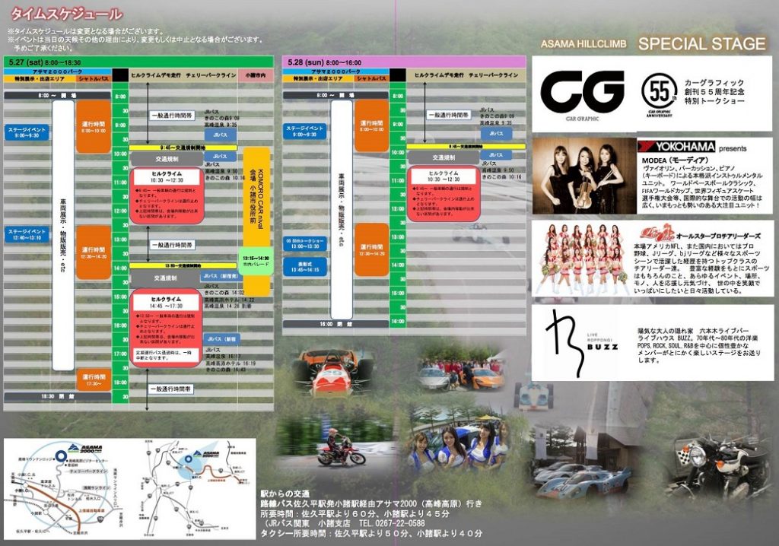The width and height of the screenshot is (779, 546).
Task: Open the MODEA trio photo
Action: click(585, 176)
